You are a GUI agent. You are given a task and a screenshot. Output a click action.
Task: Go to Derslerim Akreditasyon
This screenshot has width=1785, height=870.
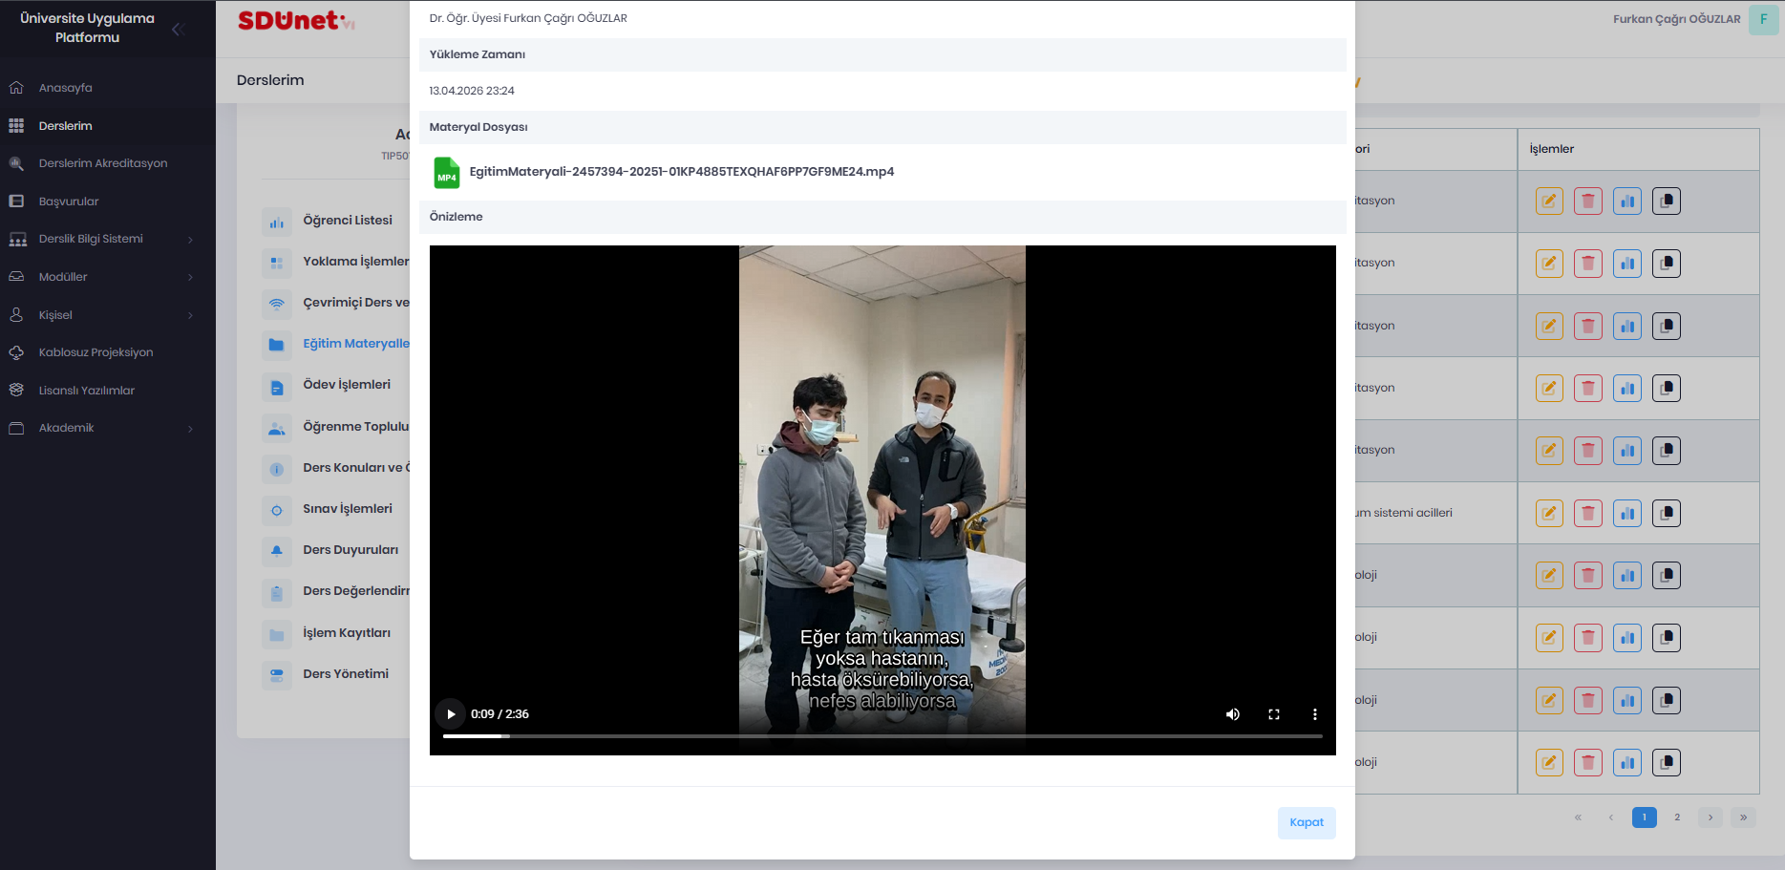click(102, 163)
